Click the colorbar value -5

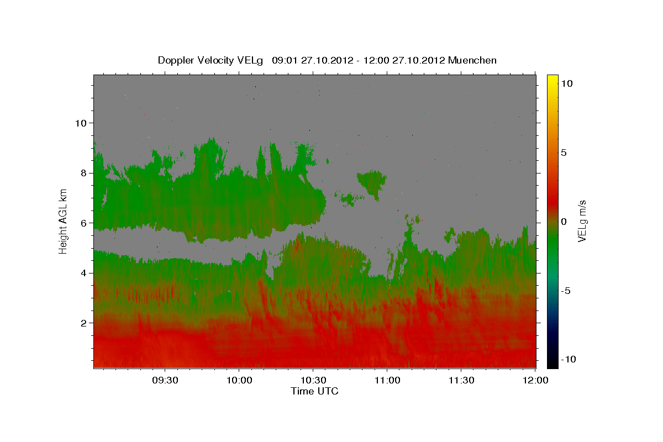click(x=566, y=291)
